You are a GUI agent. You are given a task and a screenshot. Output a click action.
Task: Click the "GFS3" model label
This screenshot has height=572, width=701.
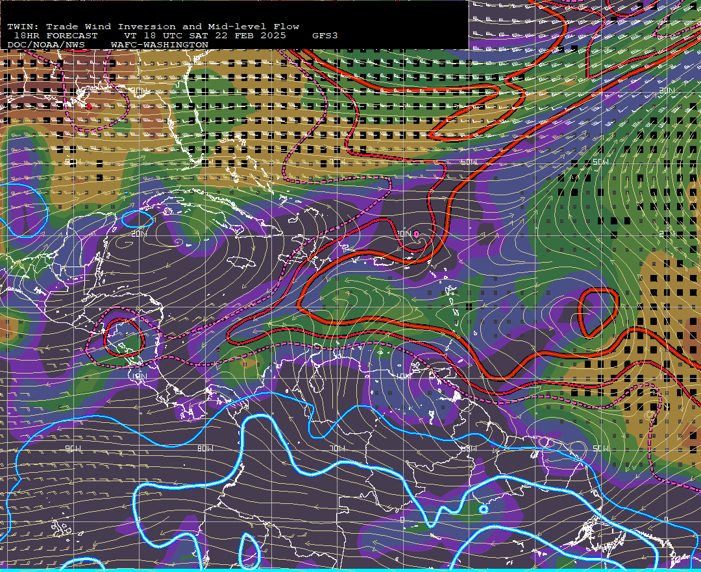click(x=325, y=36)
